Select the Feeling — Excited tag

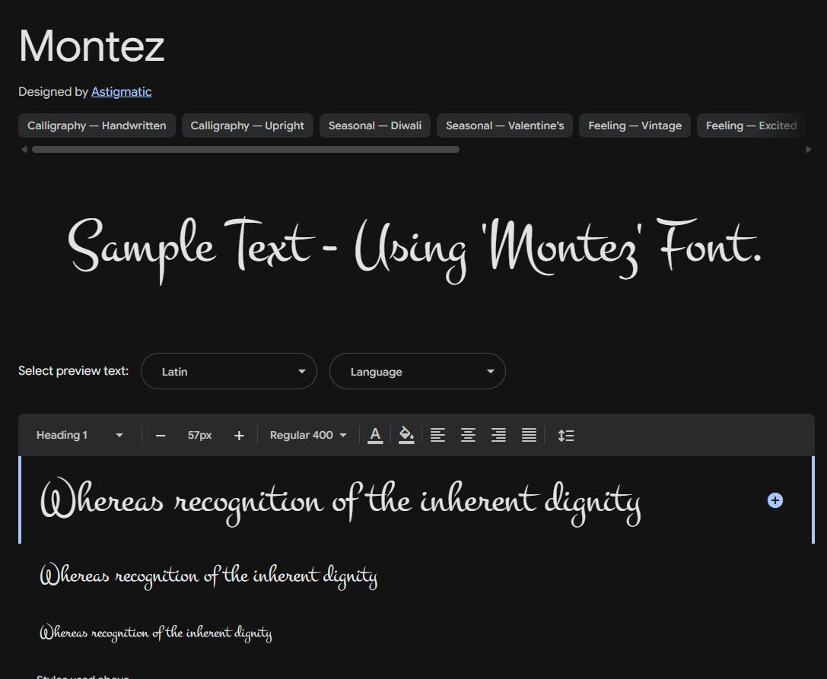click(751, 125)
